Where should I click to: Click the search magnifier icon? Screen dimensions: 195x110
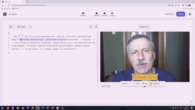coord(96,27)
